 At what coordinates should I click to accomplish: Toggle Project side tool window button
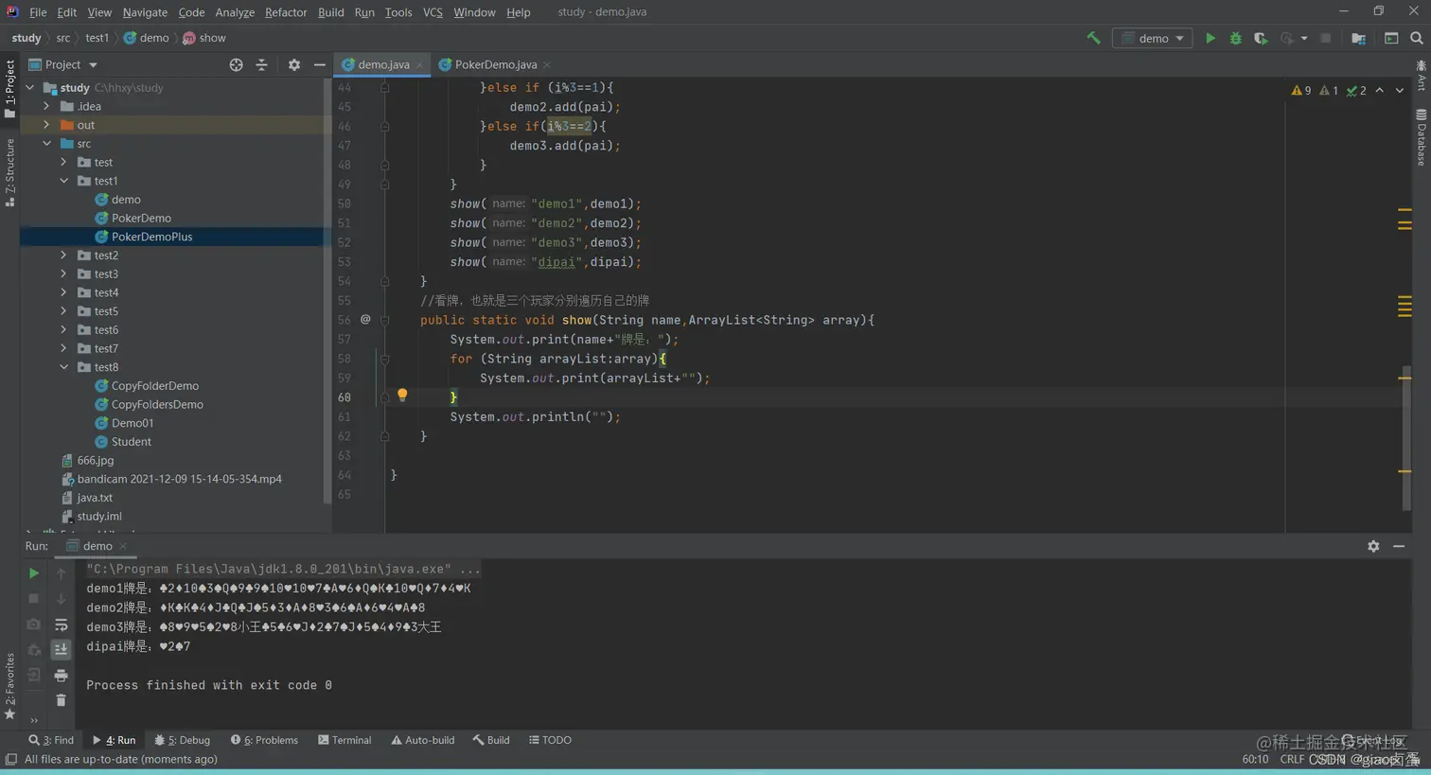(9, 88)
